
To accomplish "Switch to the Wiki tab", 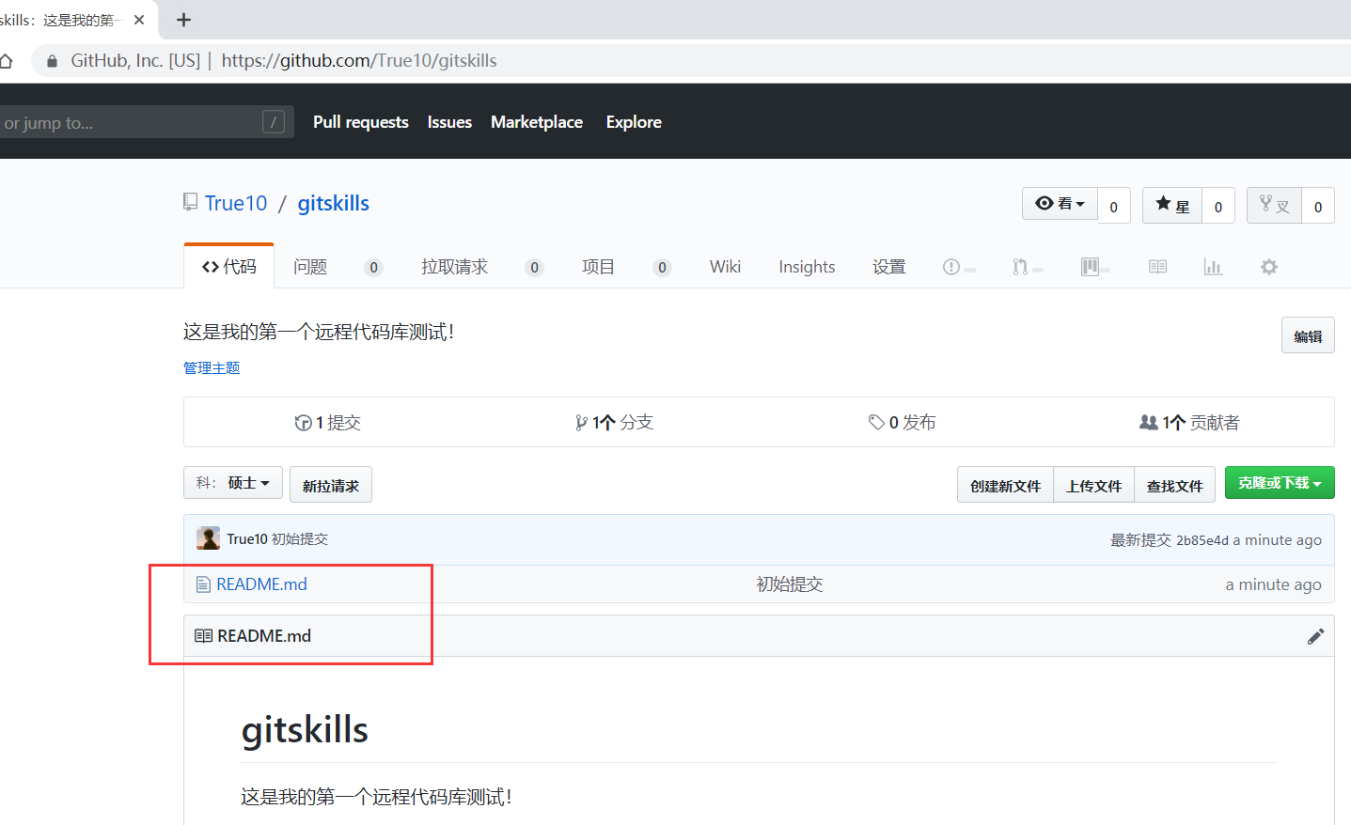I will 725,267.
